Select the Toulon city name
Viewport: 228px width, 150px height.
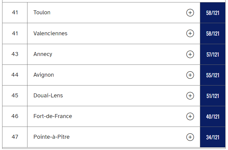coord(42,12)
